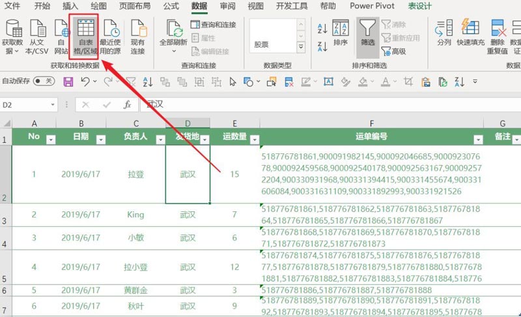Click the formula bar containing 武汉
Image resolution: width=521 pixels, height=317 pixels.
point(331,104)
